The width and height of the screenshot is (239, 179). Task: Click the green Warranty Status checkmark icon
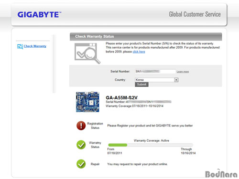(x=81, y=145)
